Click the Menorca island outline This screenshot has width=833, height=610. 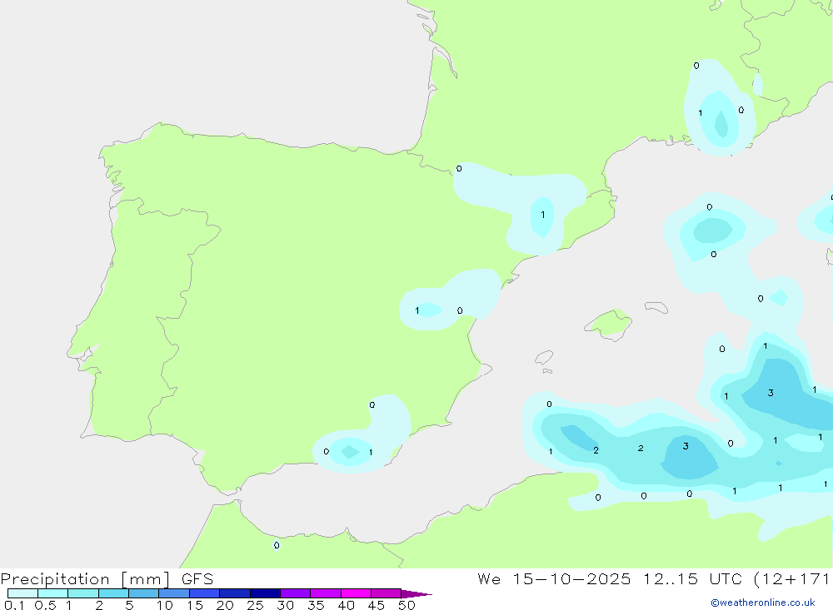(656, 307)
